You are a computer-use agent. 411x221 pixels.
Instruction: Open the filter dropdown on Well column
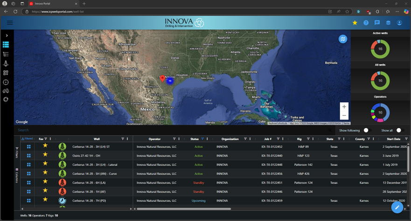coord(123,139)
